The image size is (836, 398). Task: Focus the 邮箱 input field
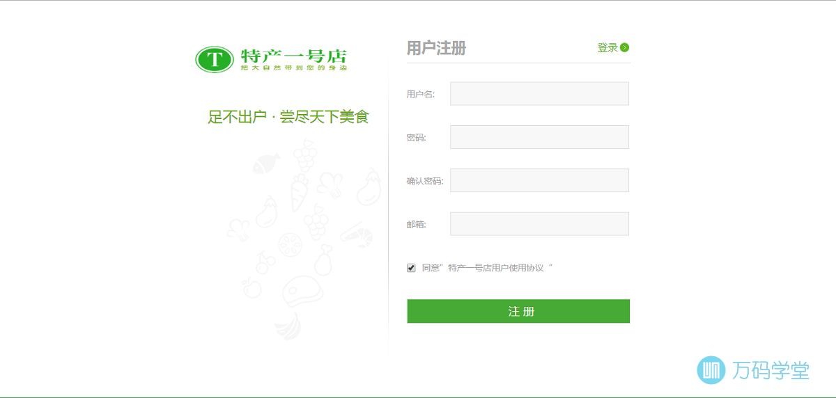point(539,224)
